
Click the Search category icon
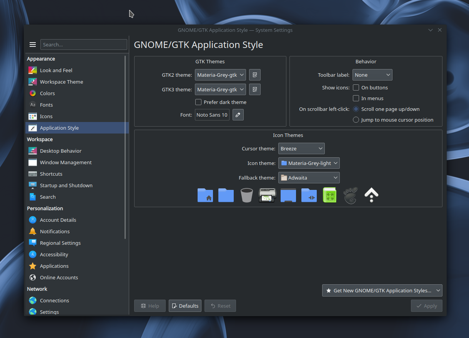coord(33,197)
